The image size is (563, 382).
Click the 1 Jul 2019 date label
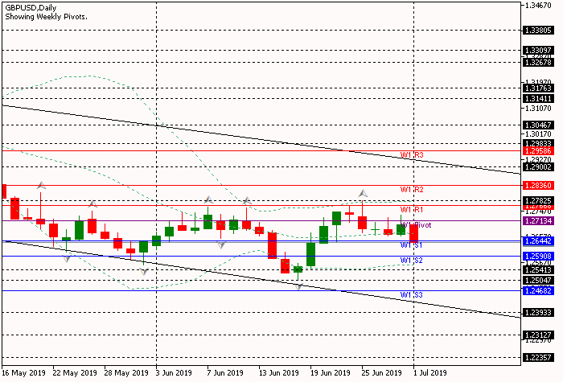[x=430, y=373]
